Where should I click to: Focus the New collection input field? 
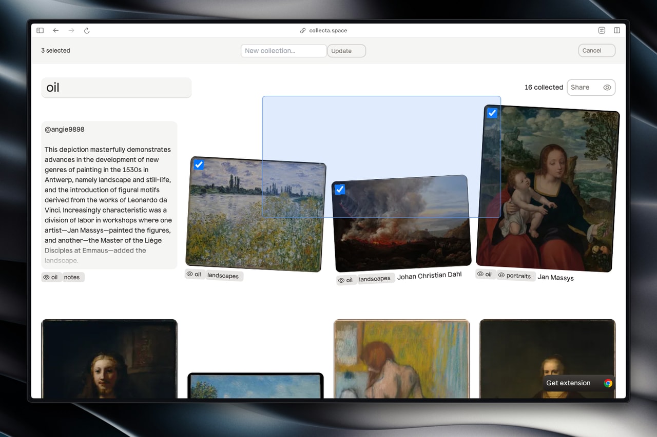(x=284, y=51)
